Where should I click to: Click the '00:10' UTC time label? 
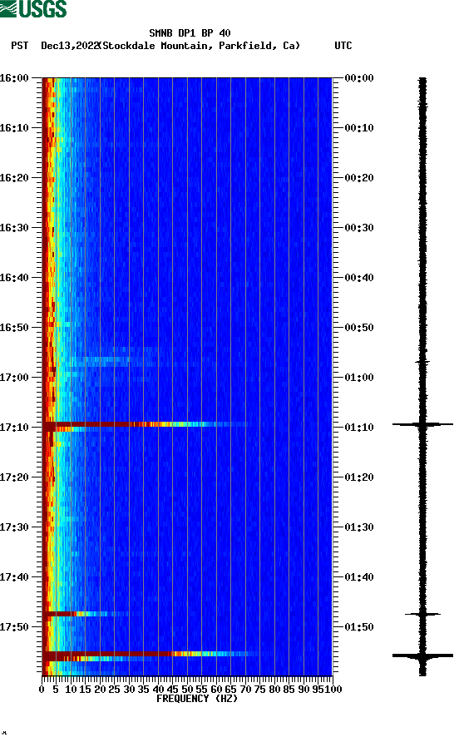[359, 128]
